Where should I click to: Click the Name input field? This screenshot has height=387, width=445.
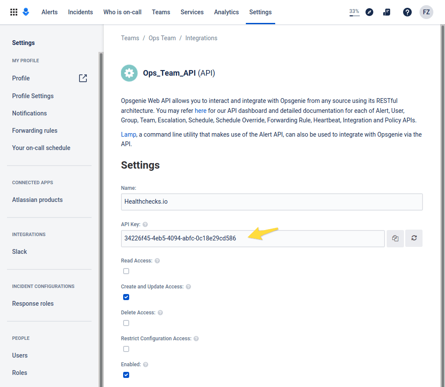[x=271, y=202]
